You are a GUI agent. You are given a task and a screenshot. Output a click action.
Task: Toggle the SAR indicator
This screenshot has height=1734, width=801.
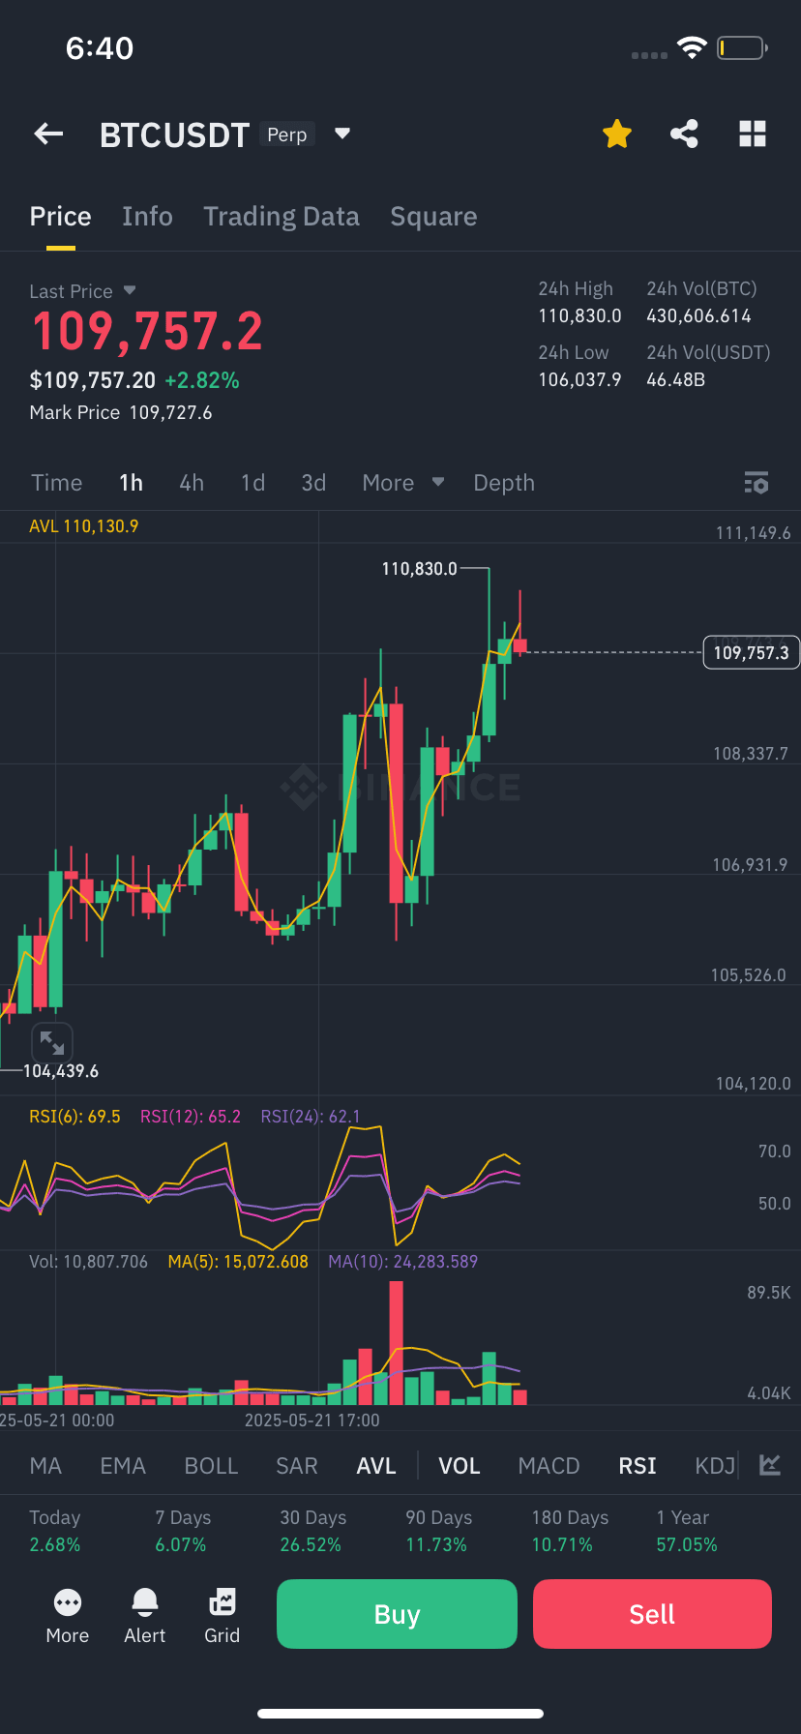[x=297, y=1466]
